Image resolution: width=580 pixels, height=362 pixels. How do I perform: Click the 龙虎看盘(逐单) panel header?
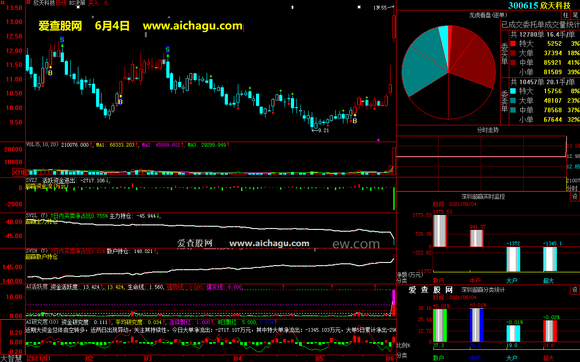[x=488, y=15]
